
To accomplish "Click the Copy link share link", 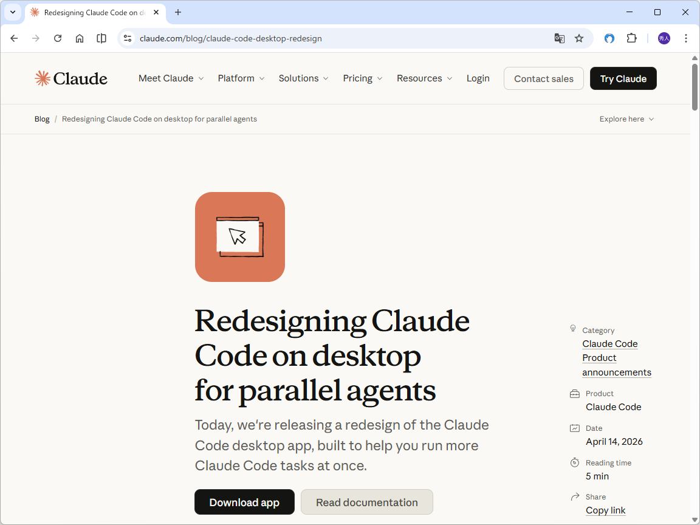I will pos(605,510).
